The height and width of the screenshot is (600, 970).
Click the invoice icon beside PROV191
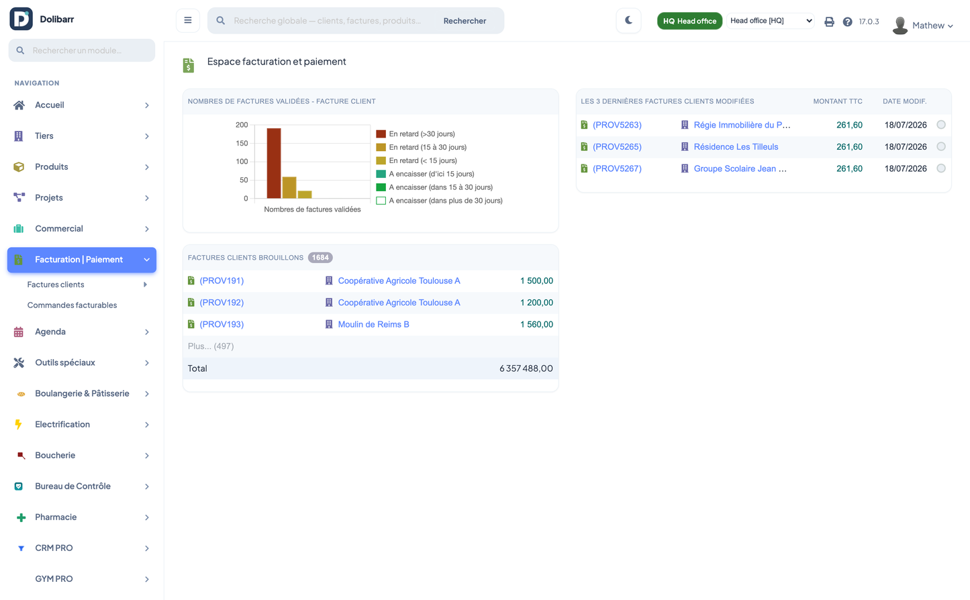pos(191,281)
